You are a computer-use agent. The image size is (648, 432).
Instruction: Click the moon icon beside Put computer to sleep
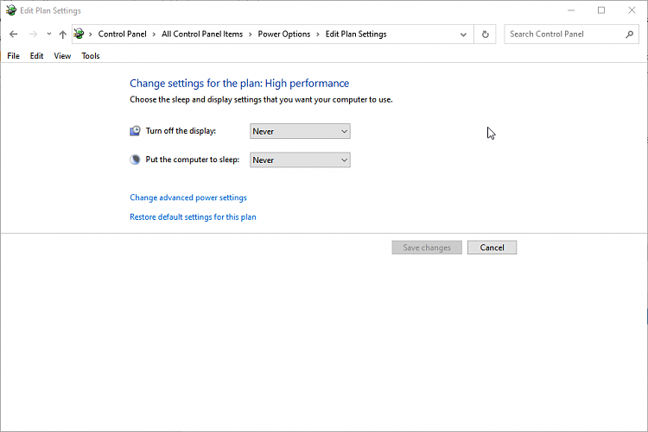coord(135,160)
